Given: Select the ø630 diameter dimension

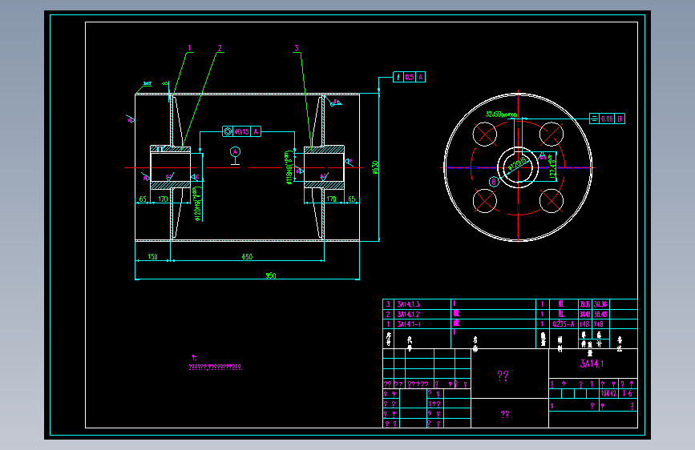Looking at the screenshot, I should pos(375,167).
